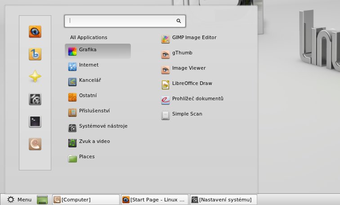Click the Systémové nástroje icon
Image resolution: width=340 pixels, height=205 pixels.
[72, 128]
